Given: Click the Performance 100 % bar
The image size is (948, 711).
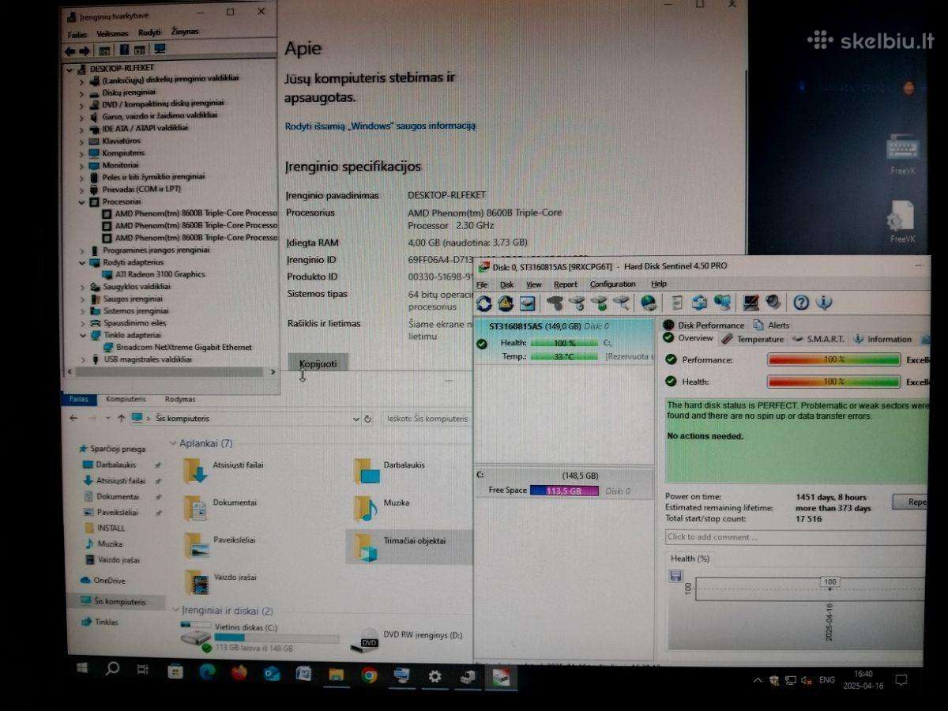Looking at the screenshot, I should (x=833, y=359).
